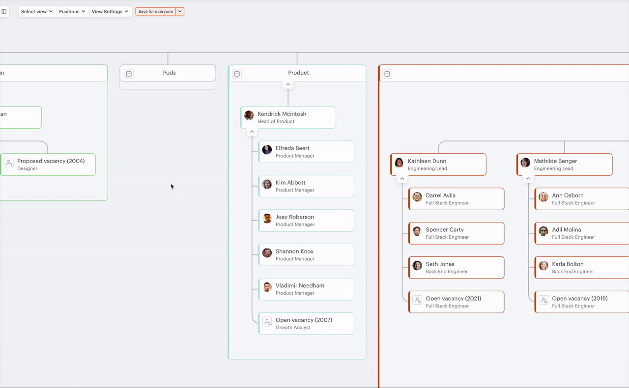629x388 pixels.
Task: Click the open vacancy icon on the Growth Analyst card
Action: (x=267, y=322)
